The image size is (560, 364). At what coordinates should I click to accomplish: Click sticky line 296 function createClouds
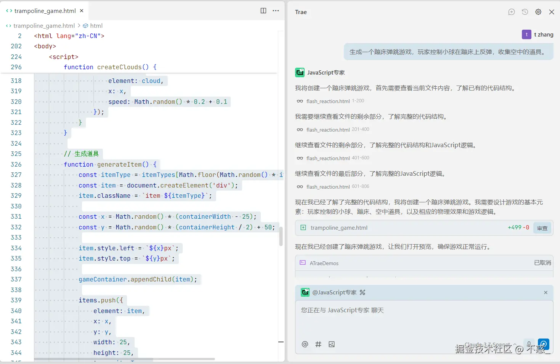tap(110, 67)
